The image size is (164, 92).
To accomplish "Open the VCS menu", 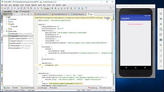I will click(53, 5).
